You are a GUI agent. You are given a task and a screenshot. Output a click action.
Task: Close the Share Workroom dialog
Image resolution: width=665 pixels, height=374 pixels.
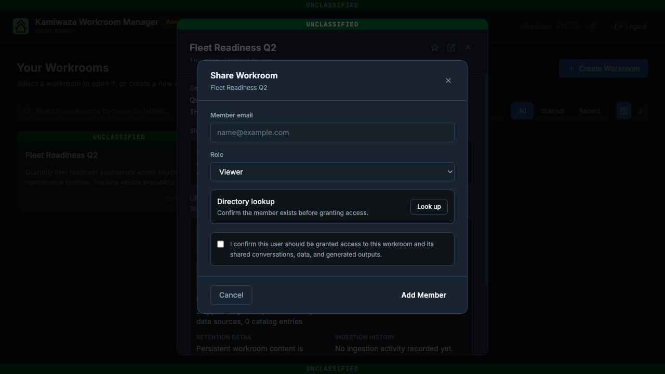448,81
